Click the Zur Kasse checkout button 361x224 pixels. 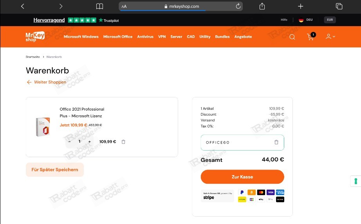(242, 177)
